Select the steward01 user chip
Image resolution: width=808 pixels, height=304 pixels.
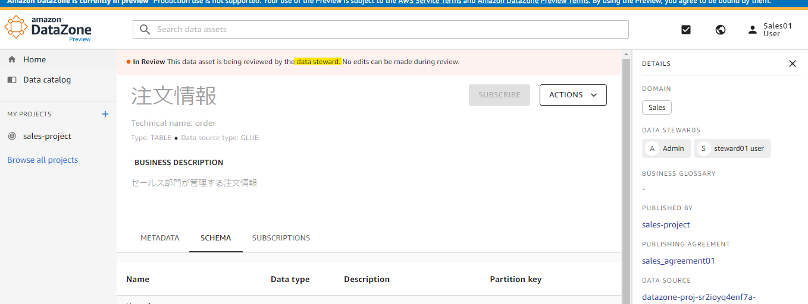[x=732, y=148]
